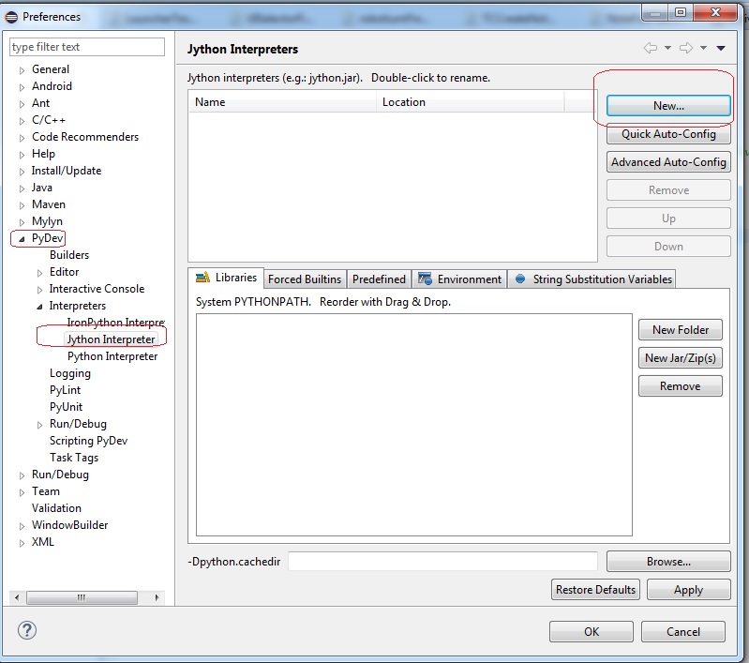Select Jython Interpreter entry
The height and width of the screenshot is (663, 749).
[112, 339]
